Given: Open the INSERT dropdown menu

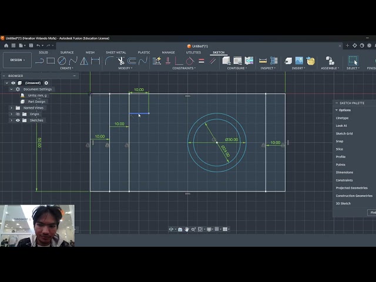Looking at the screenshot, I should pos(298,68).
